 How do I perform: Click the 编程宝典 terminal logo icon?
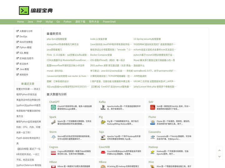[24, 11]
